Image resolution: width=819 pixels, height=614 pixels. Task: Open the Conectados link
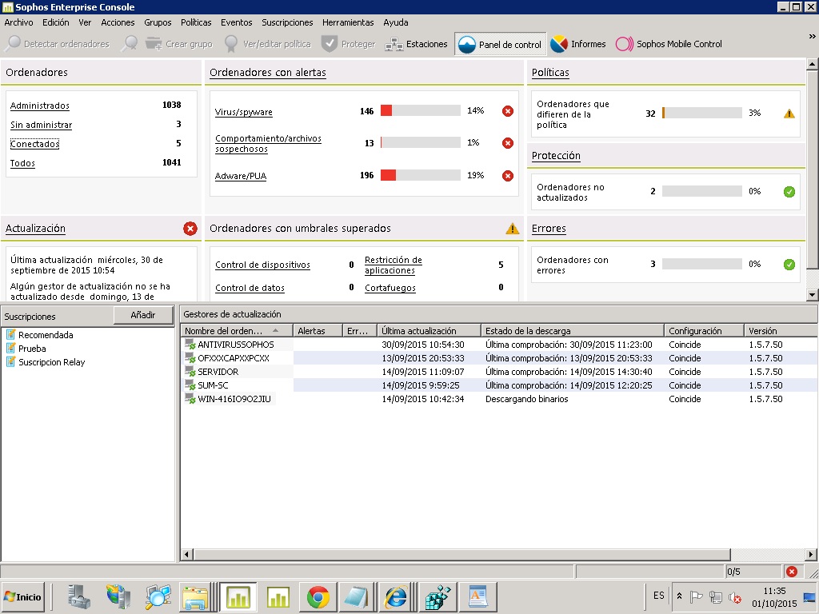(x=34, y=144)
